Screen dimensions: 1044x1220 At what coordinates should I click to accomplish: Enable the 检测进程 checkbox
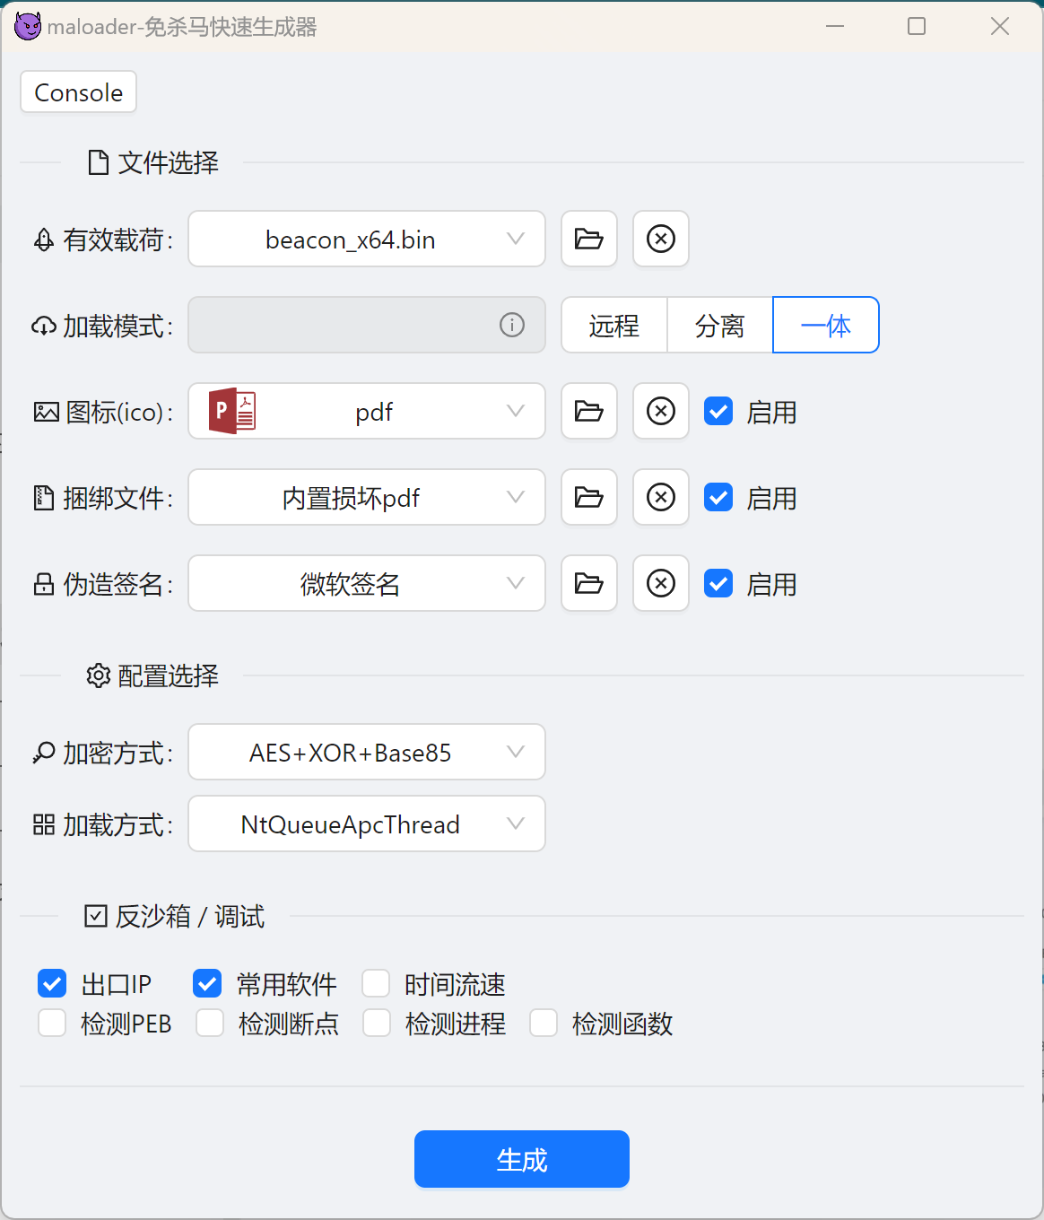click(x=376, y=1023)
